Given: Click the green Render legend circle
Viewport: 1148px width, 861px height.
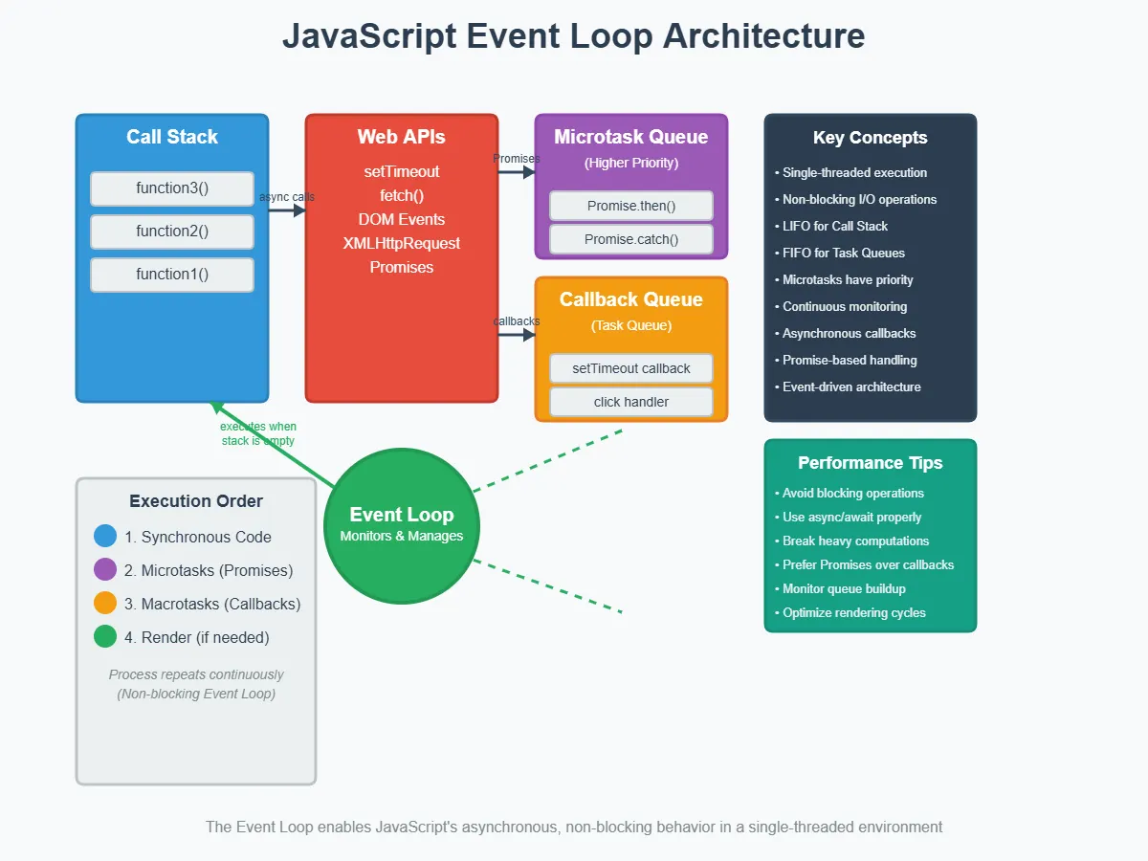Looking at the screenshot, I should coord(105,636).
